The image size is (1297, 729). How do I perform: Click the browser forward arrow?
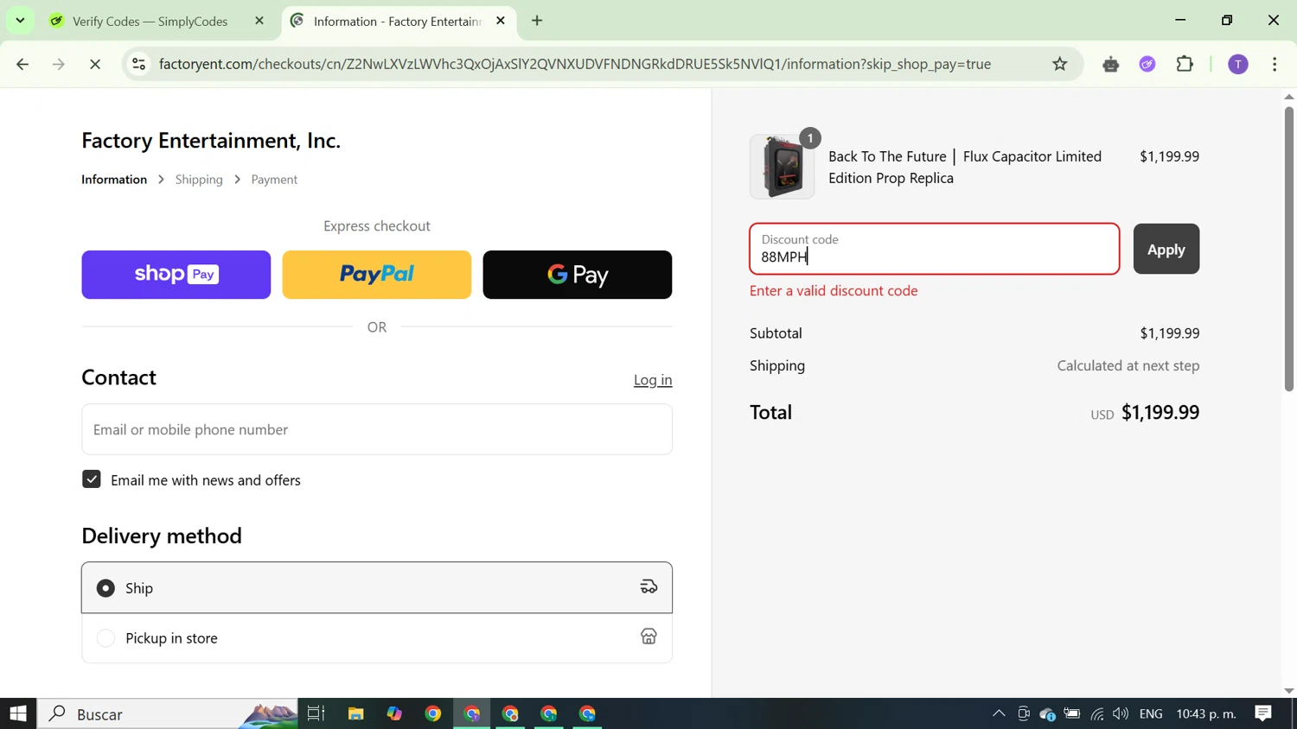click(x=59, y=64)
